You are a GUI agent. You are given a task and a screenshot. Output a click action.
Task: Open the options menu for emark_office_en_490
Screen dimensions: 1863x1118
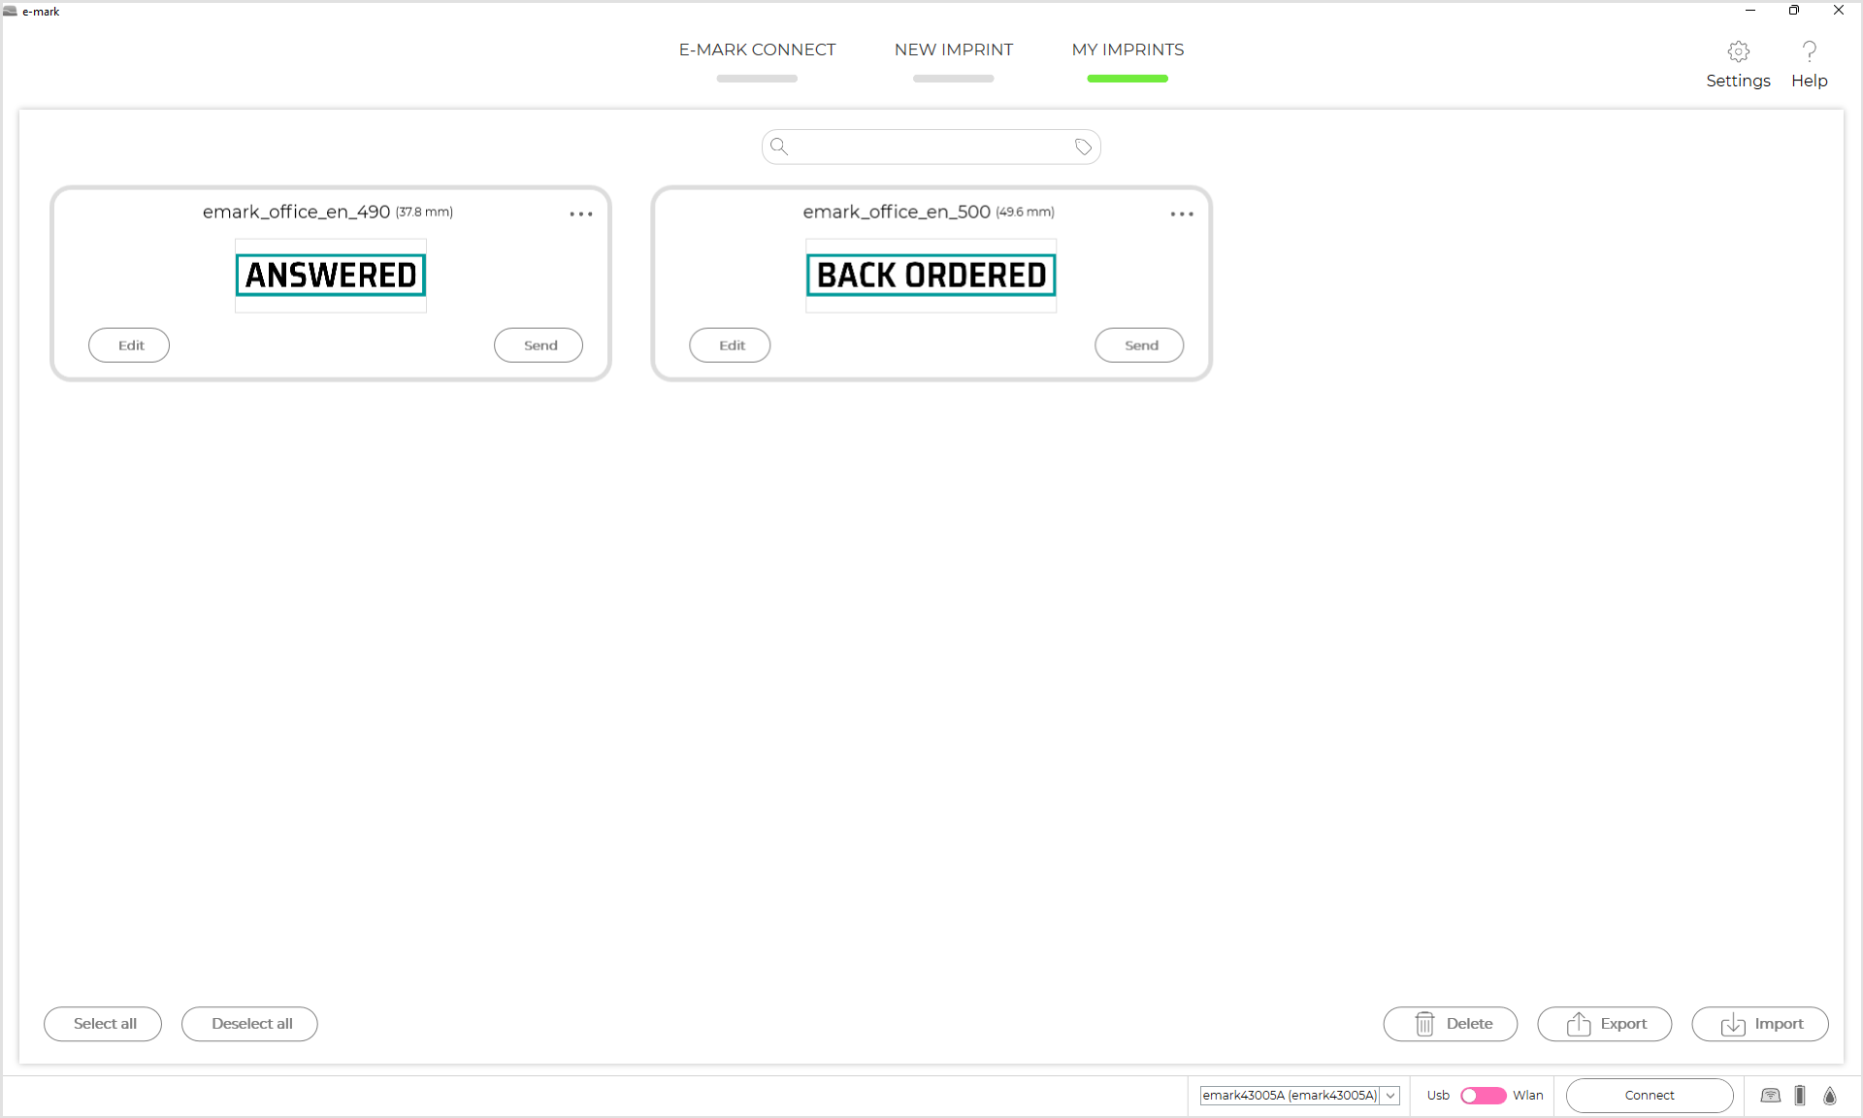pos(580,214)
